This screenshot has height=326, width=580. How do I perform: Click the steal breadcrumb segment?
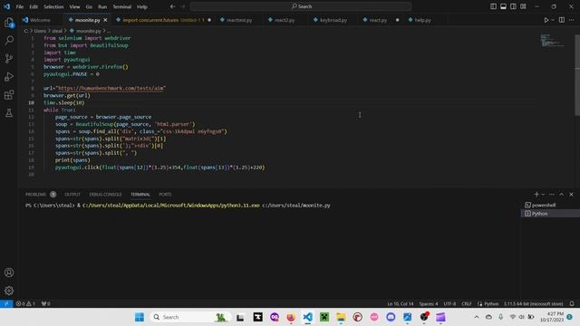tap(57, 31)
